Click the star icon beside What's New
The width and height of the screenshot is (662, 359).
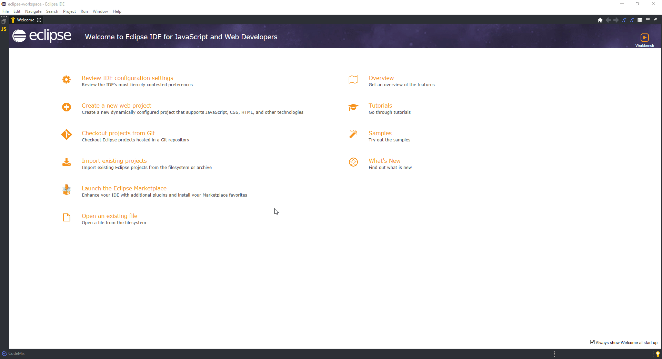tap(353, 162)
